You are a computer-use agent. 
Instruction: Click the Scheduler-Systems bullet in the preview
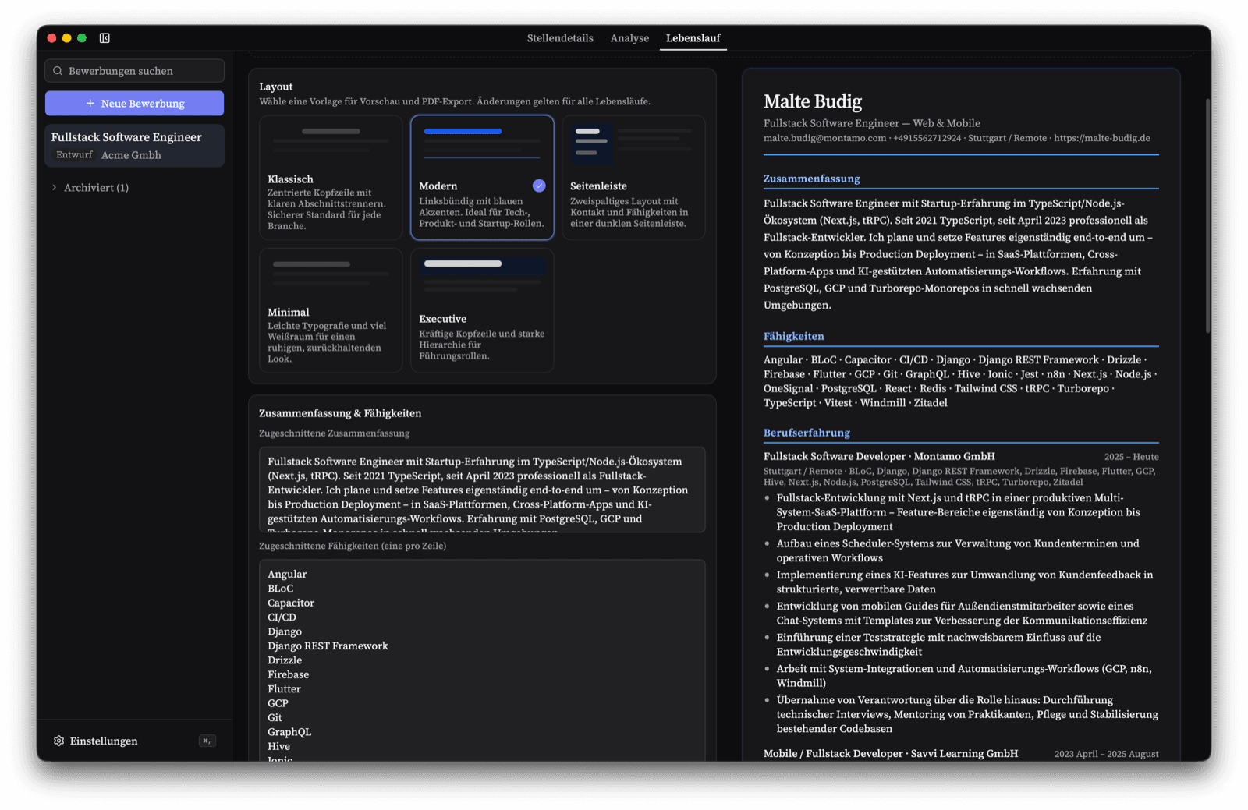958,550
